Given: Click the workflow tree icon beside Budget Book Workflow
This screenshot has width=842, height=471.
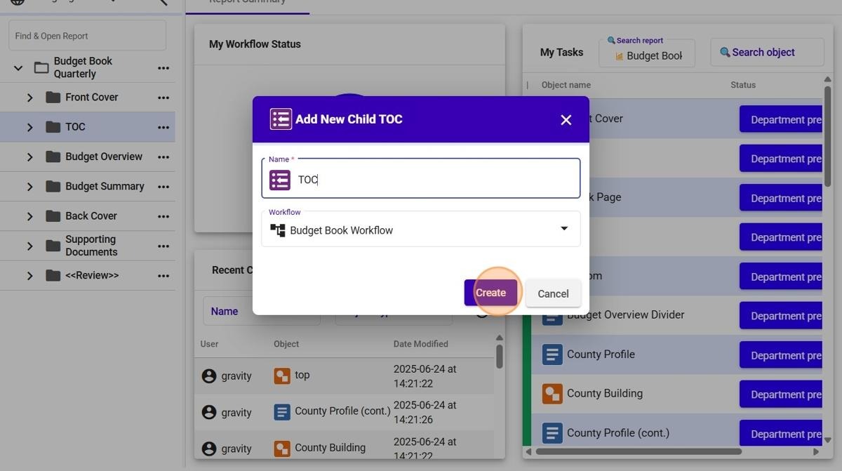Looking at the screenshot, I should click(278, 230).
